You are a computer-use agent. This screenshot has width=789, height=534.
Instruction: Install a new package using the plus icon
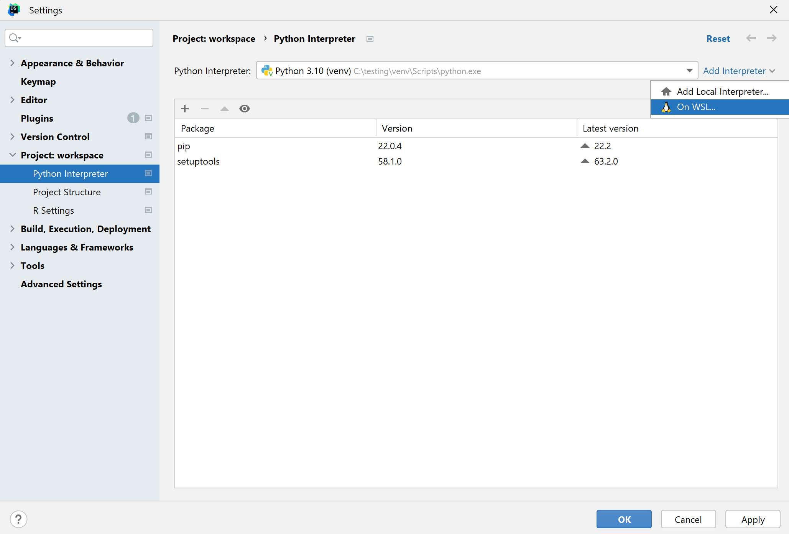click(x=185, y=109)
